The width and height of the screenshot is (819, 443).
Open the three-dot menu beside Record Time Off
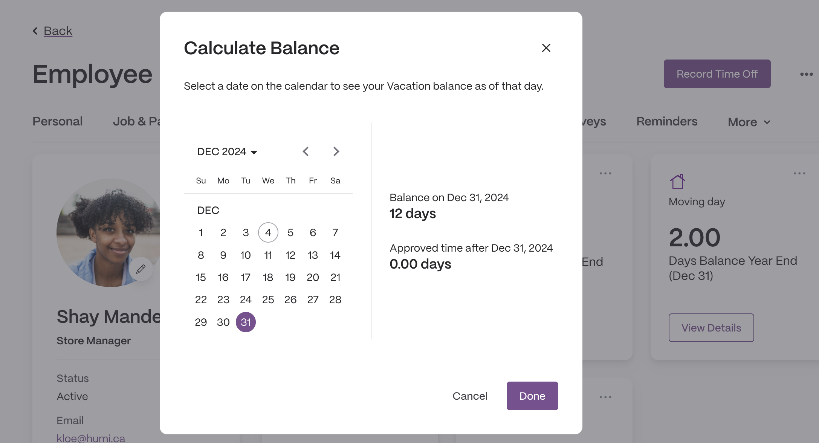point(806,74)
